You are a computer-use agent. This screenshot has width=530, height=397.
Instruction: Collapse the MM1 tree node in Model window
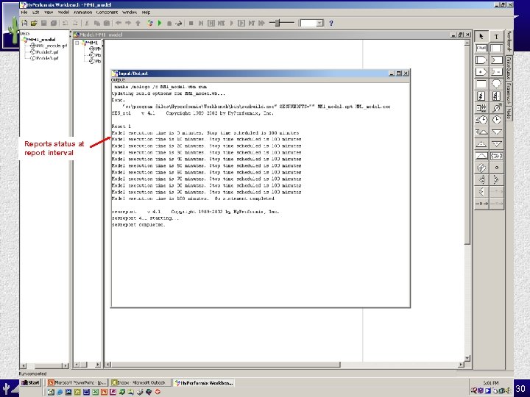point(77,43)
